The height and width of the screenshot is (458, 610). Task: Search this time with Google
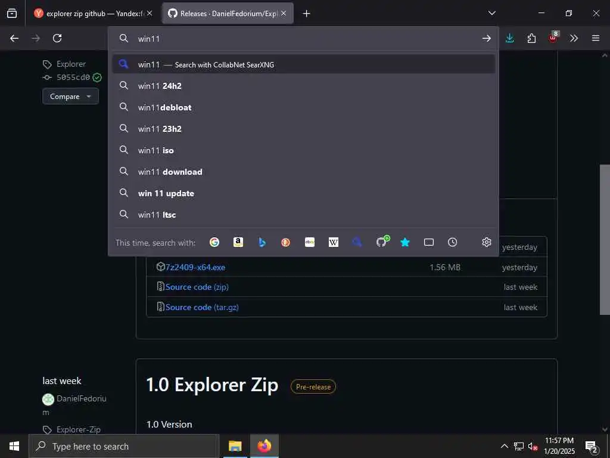214,242
